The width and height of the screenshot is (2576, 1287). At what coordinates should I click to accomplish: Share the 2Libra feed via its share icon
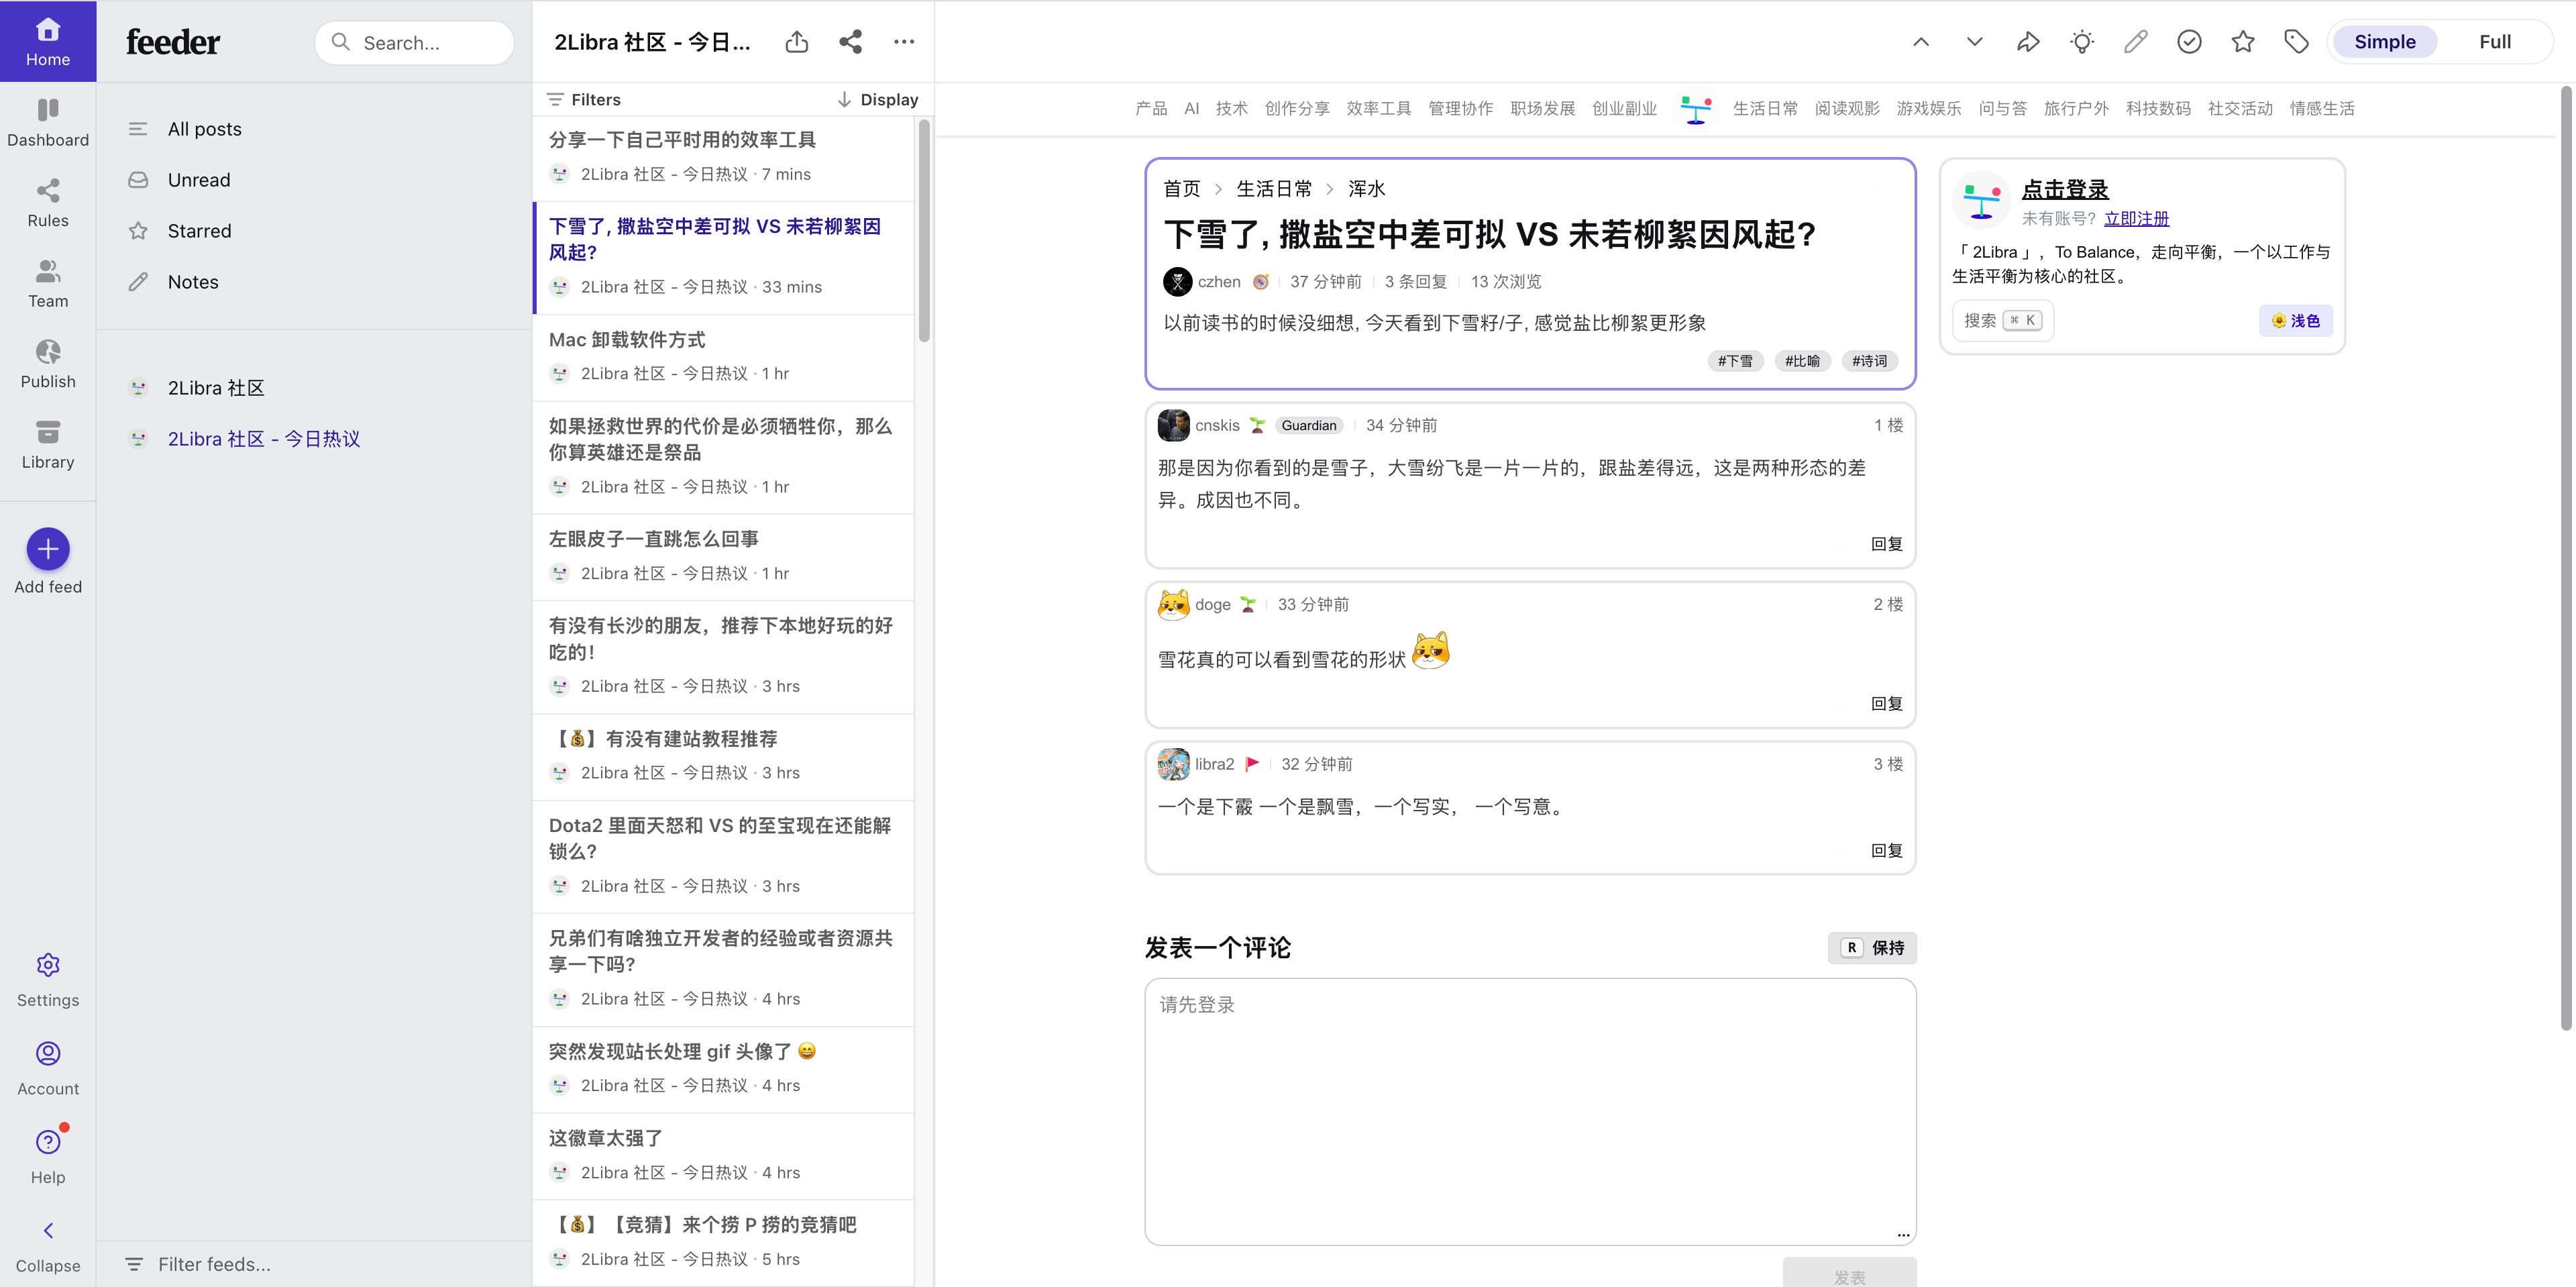click(x=849, y=41)
